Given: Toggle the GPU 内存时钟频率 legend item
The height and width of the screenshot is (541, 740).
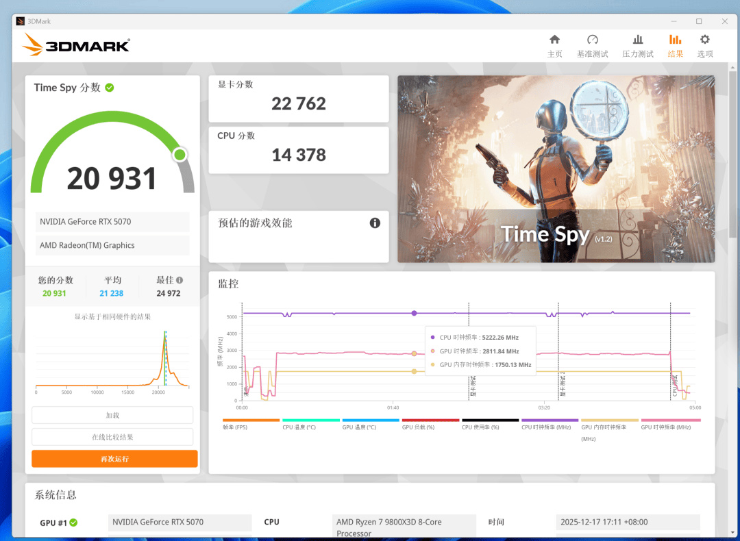Looking at the screenshot, I should click(609, 429).
